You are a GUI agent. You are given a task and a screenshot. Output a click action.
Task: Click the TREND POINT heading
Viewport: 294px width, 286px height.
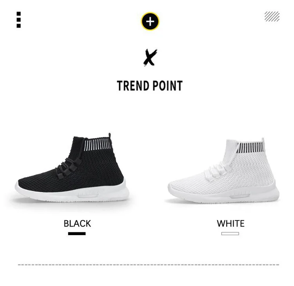point(150,86)
